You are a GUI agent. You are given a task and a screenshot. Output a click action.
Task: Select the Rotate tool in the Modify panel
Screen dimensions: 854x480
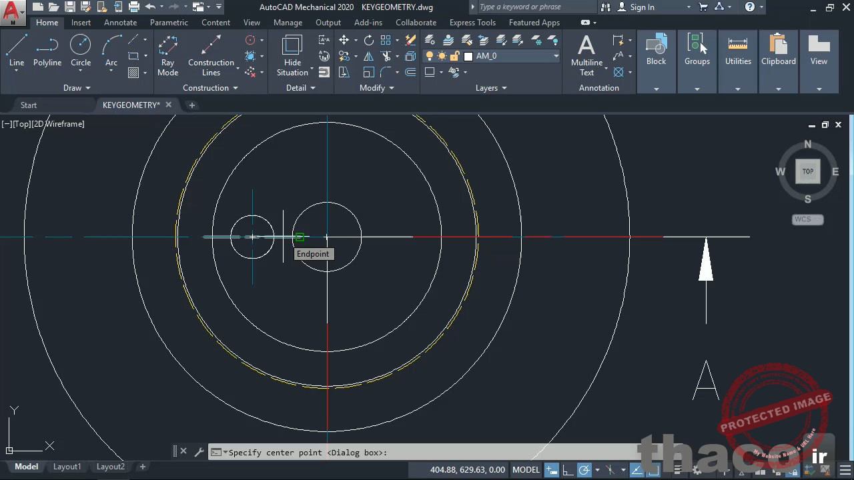[369, 40]
